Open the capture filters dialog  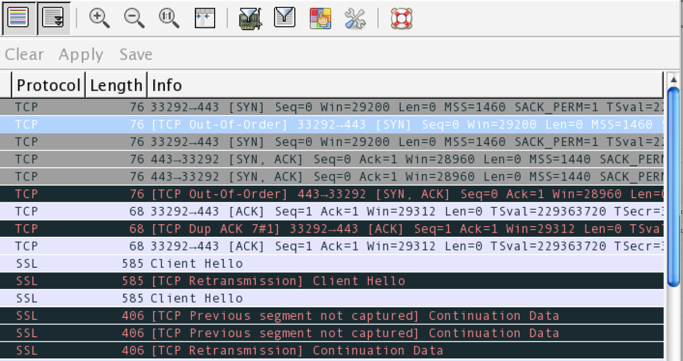(250, 18)
